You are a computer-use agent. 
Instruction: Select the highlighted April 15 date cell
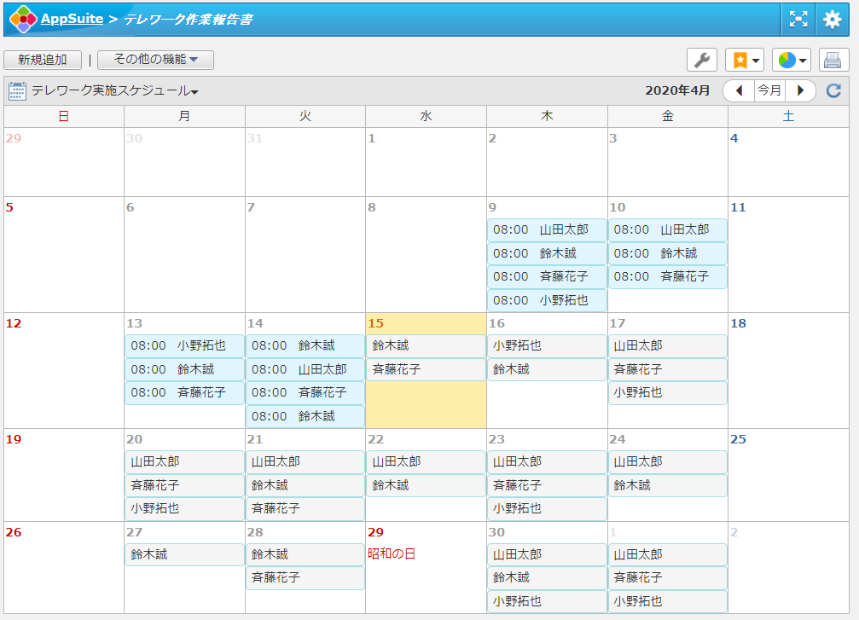click(x=426, y=405)
